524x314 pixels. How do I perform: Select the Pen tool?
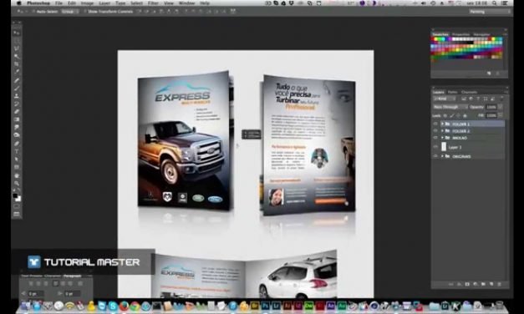[17, 144]
